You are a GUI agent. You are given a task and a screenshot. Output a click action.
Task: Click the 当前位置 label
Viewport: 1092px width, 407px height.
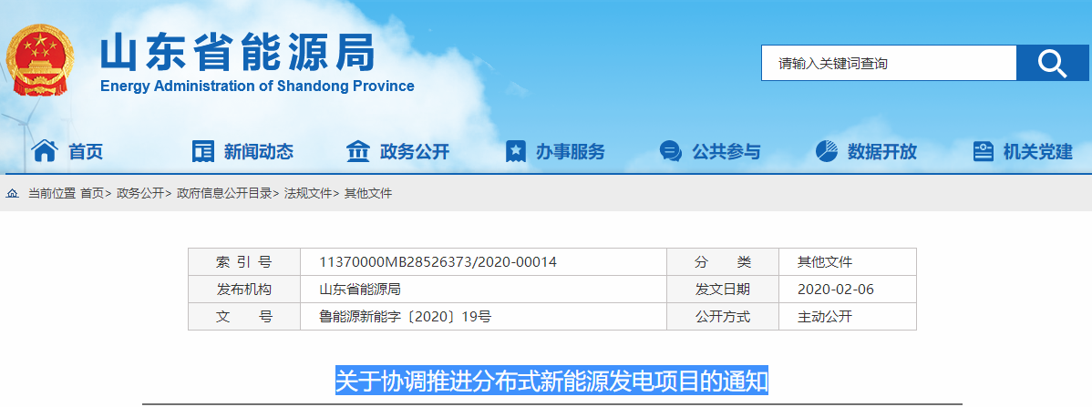tap(52, 193)
